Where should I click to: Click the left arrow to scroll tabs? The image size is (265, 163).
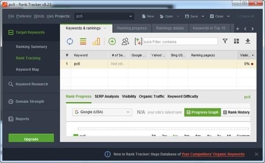(x=245, y=29)
